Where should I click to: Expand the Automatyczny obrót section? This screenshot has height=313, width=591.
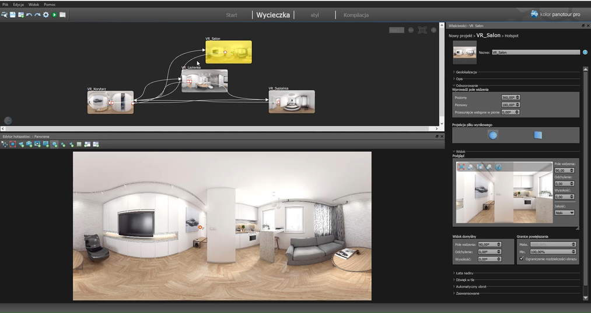pos(470,286)
